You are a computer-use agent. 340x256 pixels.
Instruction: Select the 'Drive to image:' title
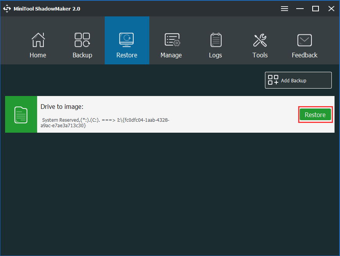[62, 107]
